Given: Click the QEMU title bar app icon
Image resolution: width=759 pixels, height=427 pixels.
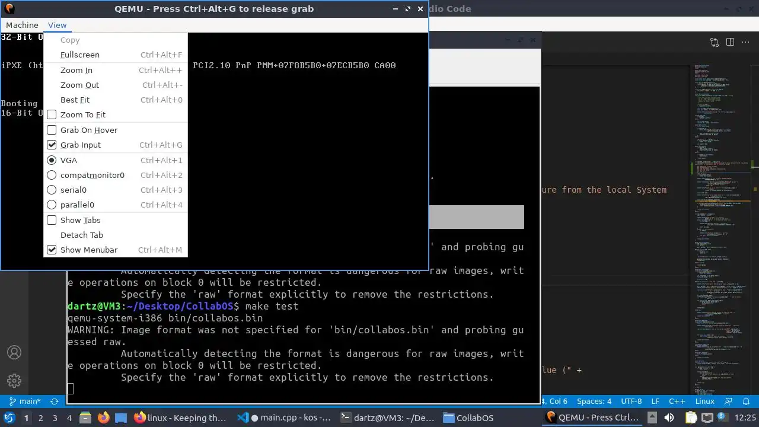Looking at the screenshot, I should (9, 9).
